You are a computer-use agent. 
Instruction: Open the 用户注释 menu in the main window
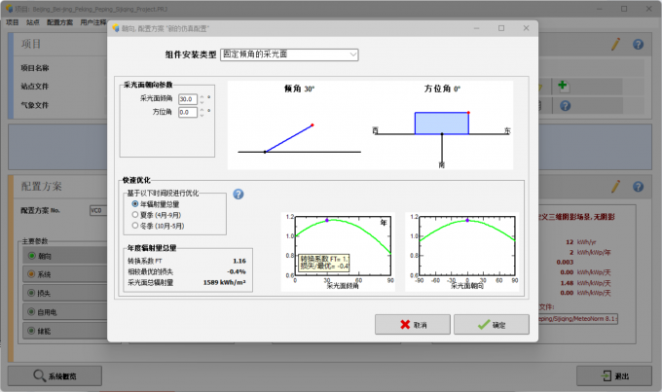(93, 22)
